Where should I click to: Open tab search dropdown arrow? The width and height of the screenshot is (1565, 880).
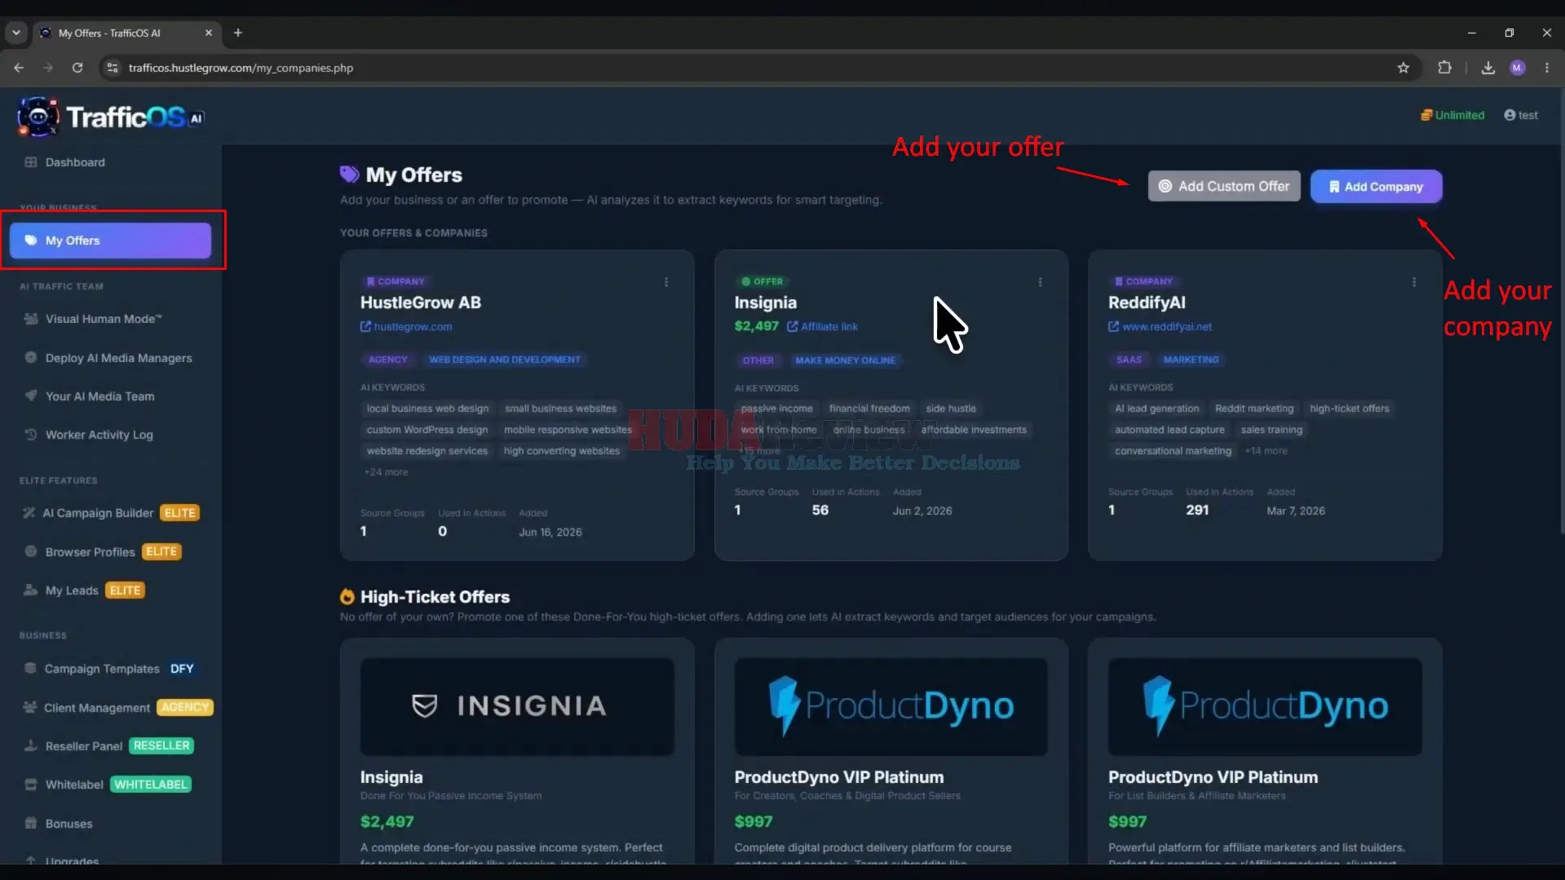[x=15, y=33]
